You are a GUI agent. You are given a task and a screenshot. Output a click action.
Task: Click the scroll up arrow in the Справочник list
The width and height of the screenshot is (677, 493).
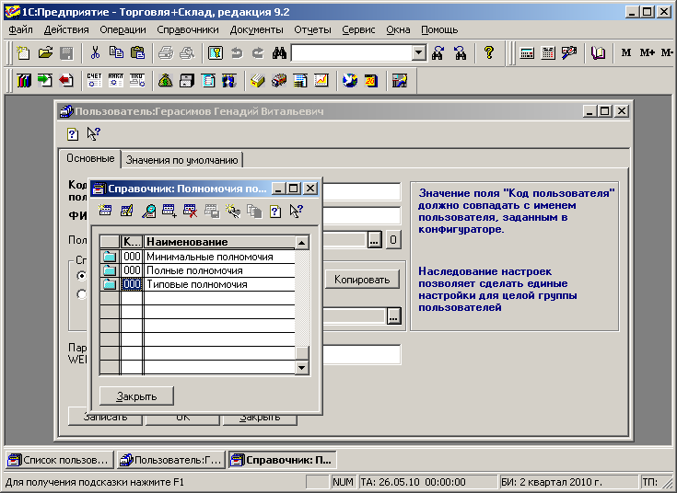(x=302, y=243)
